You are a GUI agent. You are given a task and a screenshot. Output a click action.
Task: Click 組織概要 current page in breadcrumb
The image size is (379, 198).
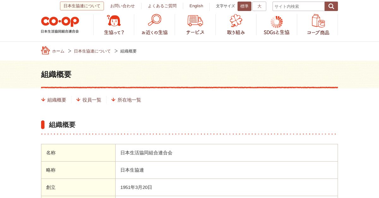[129, 51]
